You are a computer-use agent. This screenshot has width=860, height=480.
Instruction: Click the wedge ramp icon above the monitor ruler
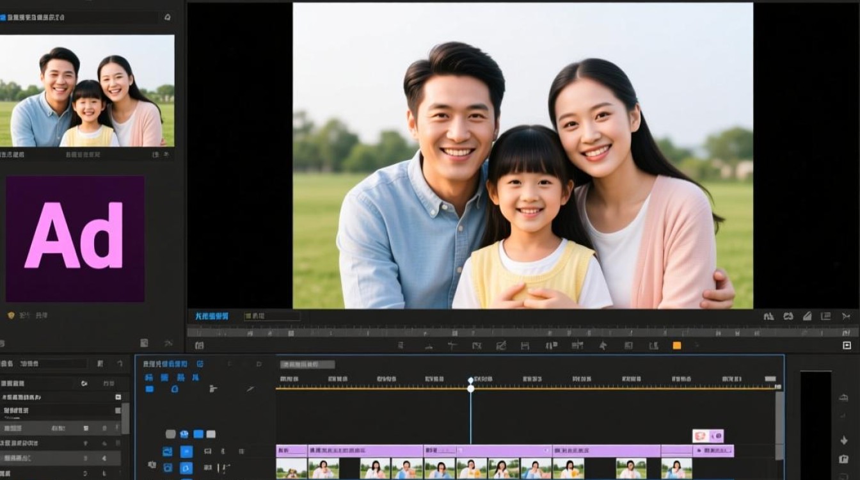coord(808,316)
